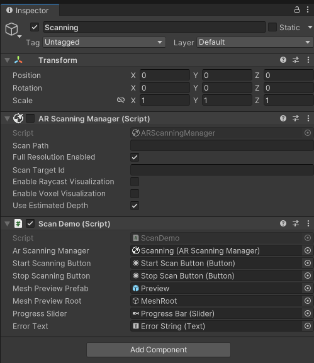The width and height of the screenshot is (314, 363).
Task: Enable the AR Scanning Manager component checkbox
Action: [x=30, y=118]
